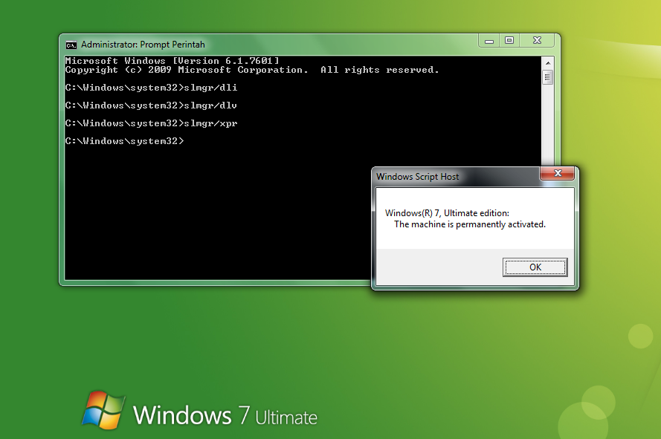Click the console scrollbar up arrow

[547, 63]
